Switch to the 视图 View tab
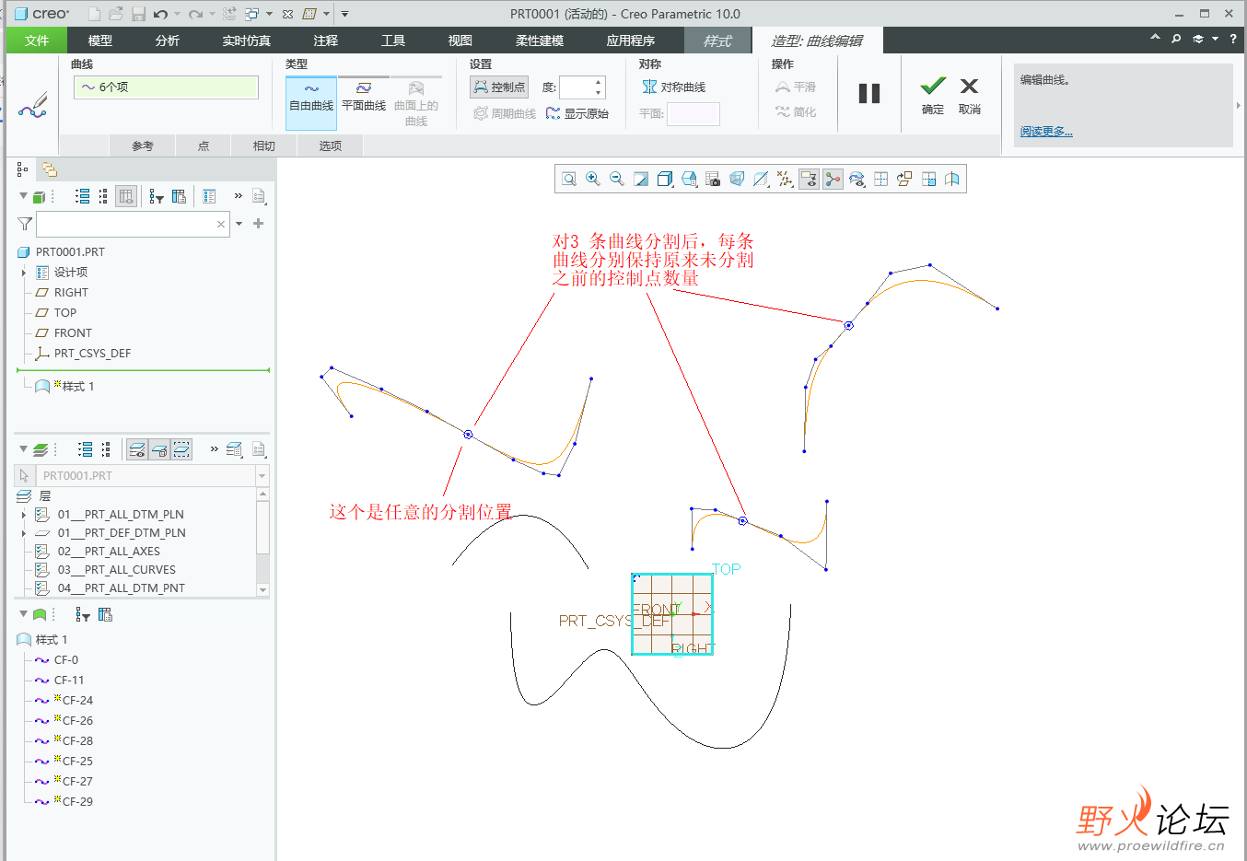The height and width of the screenshot is (861, 1247). [x=460, y=41]
